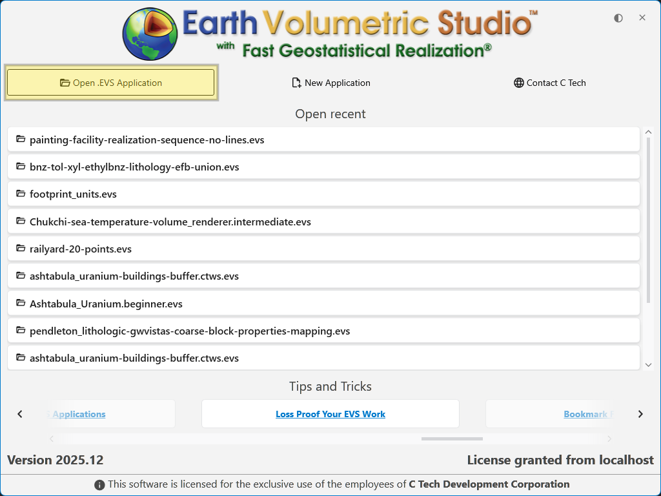Click the license info icon at bottom
The width and height of the screenshot is (661, 496).
[99, 484]
